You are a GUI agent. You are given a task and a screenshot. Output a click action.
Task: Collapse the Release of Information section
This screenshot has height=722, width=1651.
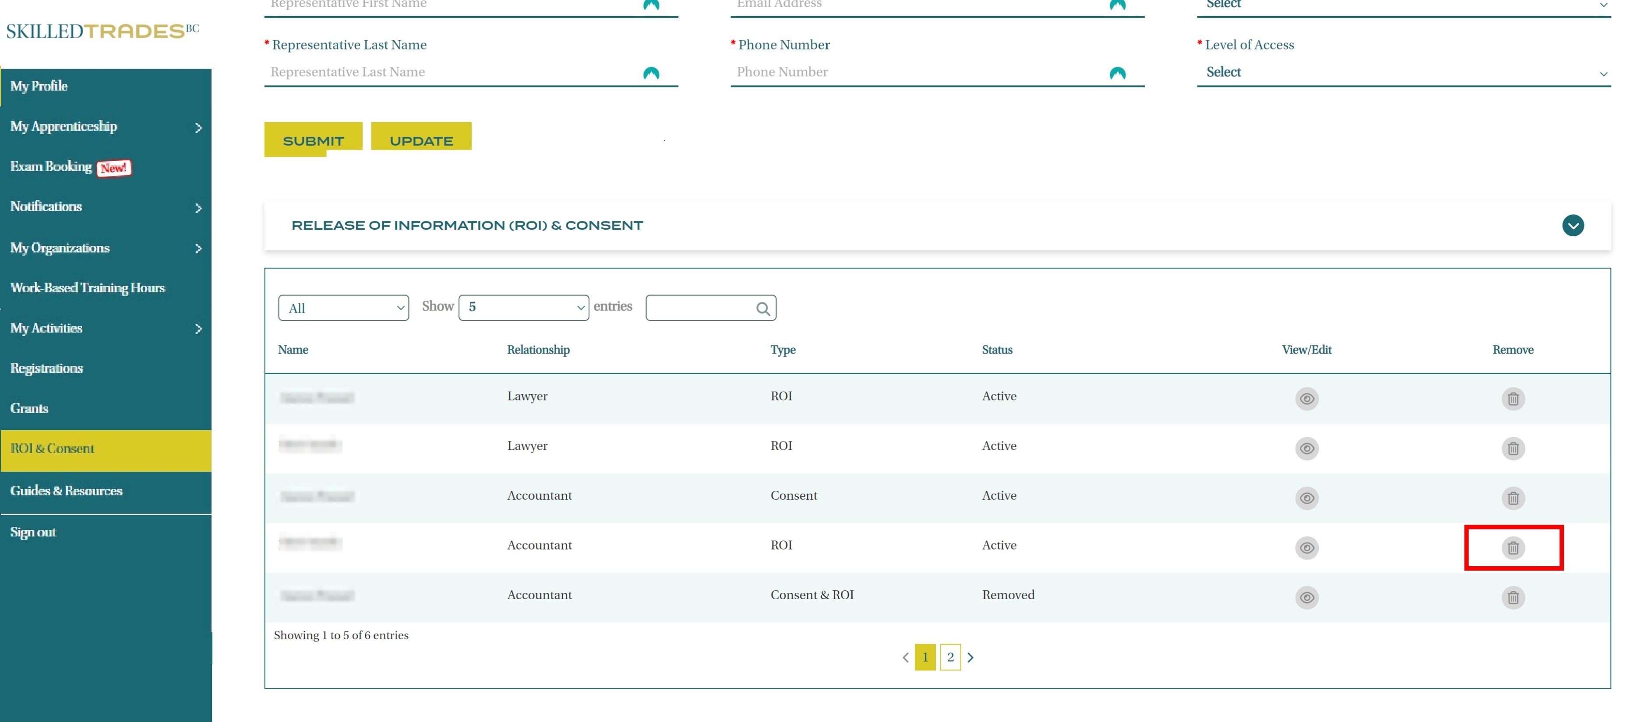1572,225
